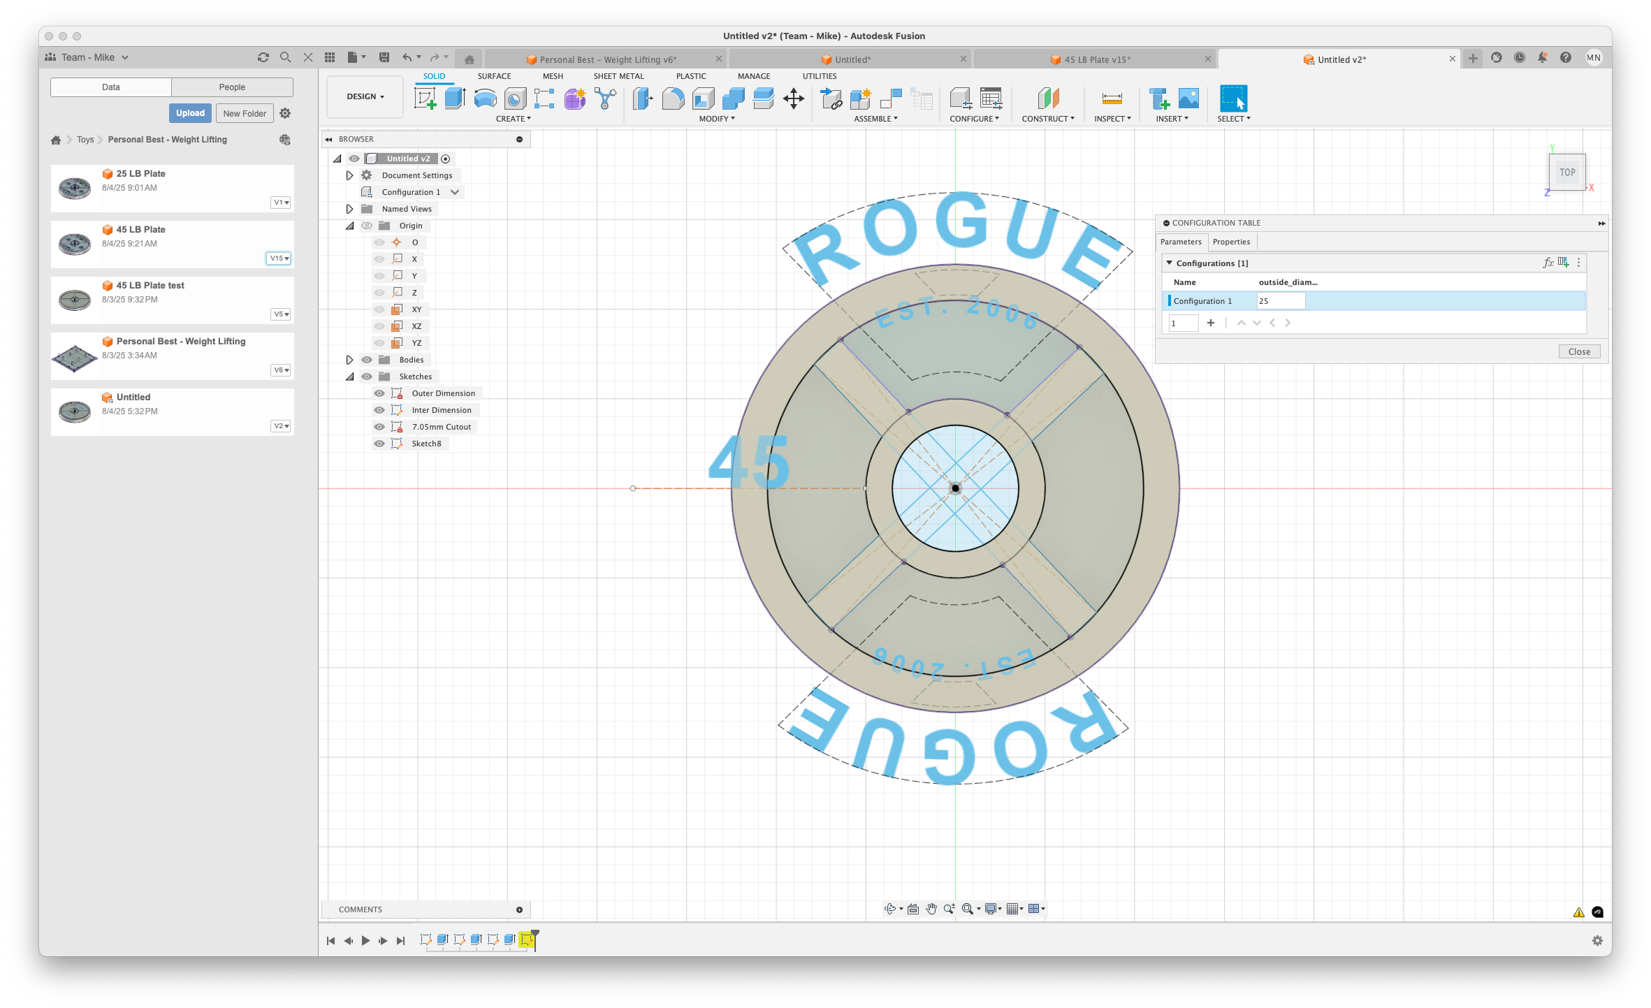The height and width of the screenshot is (1008, 1651).
Task: Select the Create Form tool
Action: 574,98
